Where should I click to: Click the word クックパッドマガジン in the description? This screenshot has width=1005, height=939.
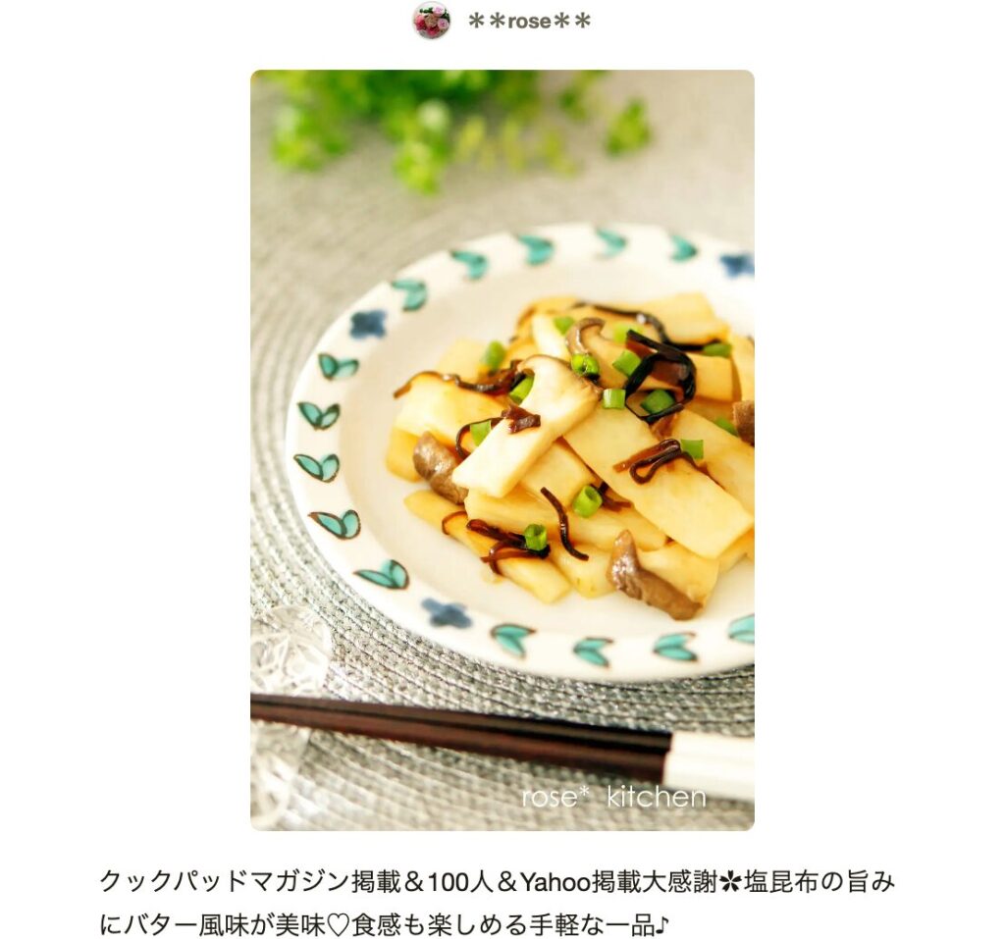pos(225,883)
